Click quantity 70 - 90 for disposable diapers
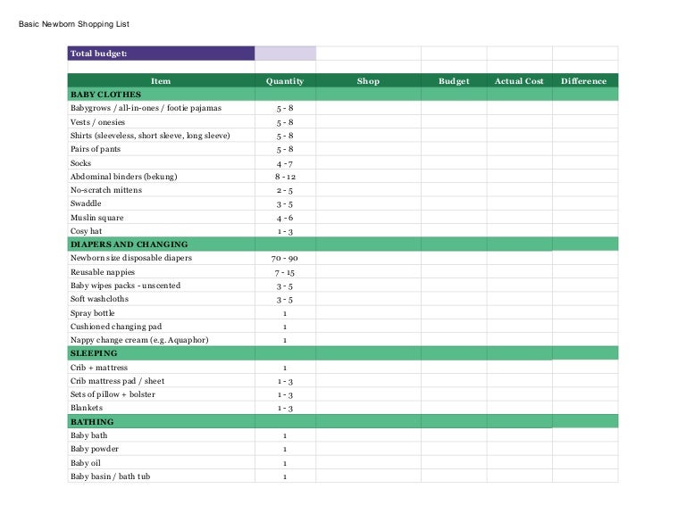This screenshot has height=530, width=686. pyautogui.click(x=285, y=258)
